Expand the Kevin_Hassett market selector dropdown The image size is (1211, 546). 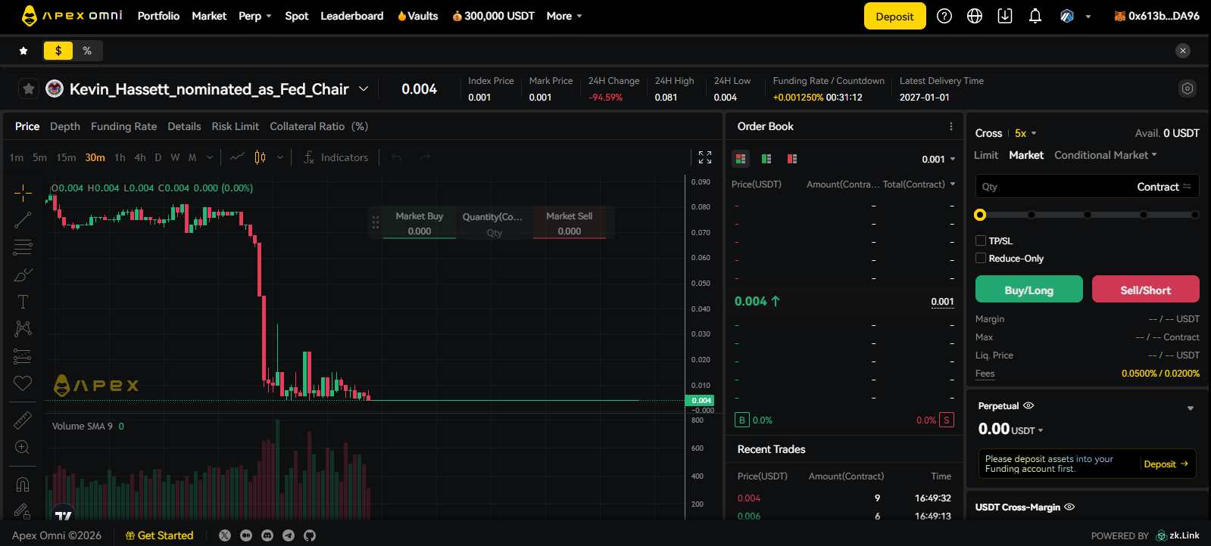point(364,89)
